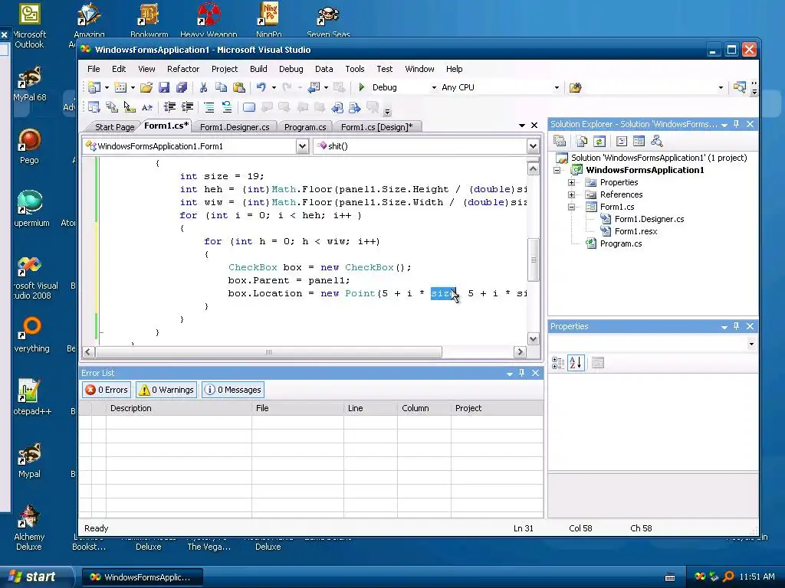Image resolution: width=785 pixels, height=588 pixels.
Task: Click View Designer icon in Solution Explorer
Action: tap(639, 142)
